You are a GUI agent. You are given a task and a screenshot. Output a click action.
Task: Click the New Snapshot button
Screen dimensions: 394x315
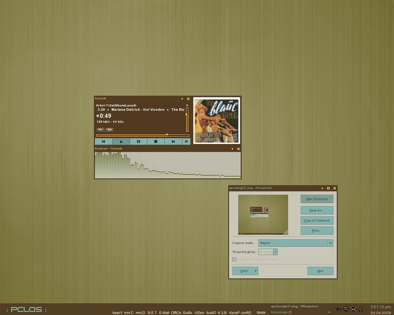tap(317, 199)
